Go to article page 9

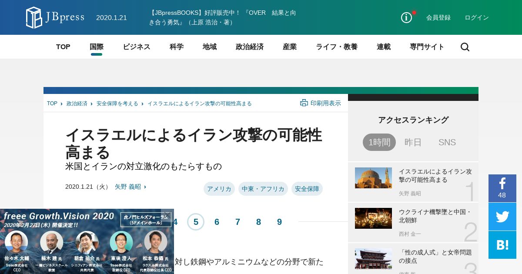279,222
